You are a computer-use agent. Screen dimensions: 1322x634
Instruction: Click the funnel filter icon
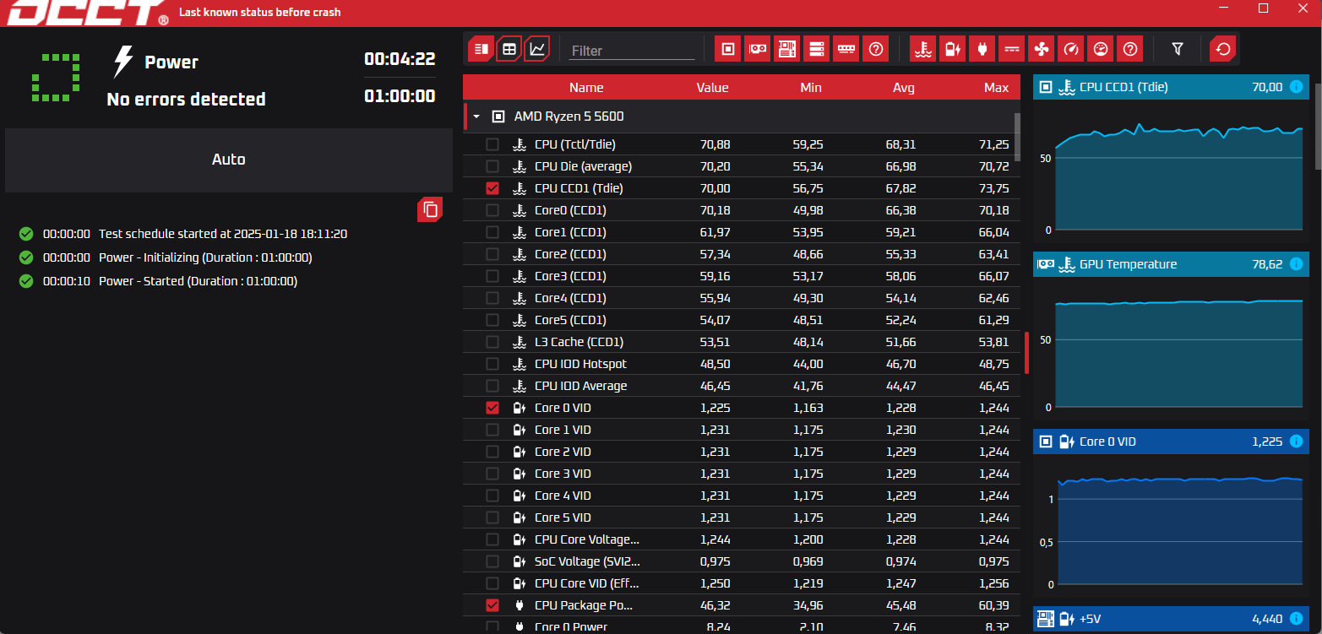(x=1178, y=50)
